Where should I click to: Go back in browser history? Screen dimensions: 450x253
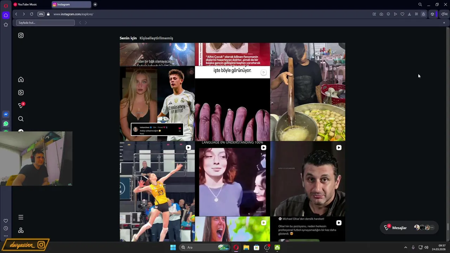coord(16,14)
